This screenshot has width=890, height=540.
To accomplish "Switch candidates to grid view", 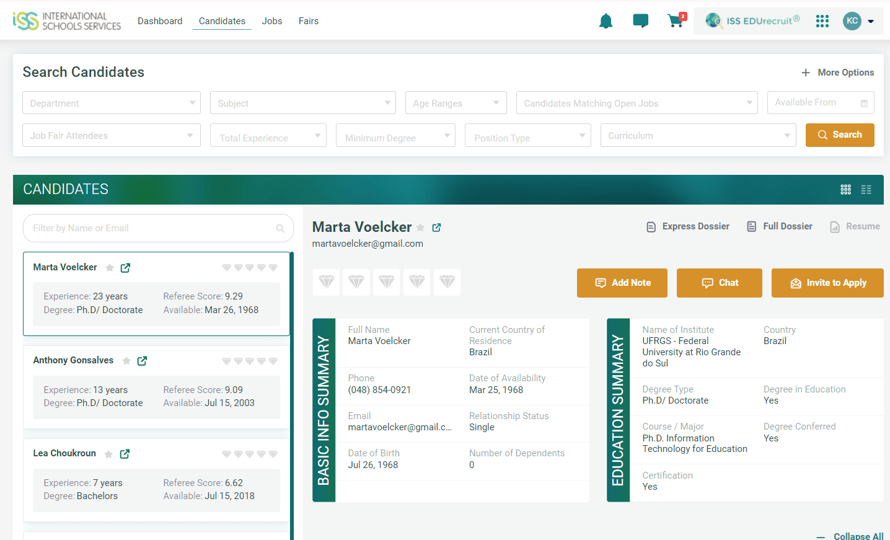I will [845, 190].
